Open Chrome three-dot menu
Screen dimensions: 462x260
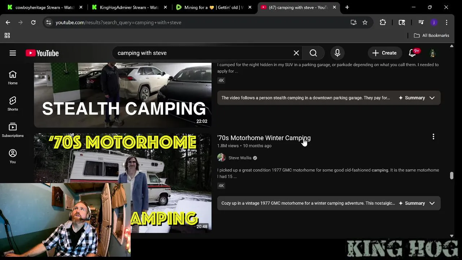click(446, 22)
